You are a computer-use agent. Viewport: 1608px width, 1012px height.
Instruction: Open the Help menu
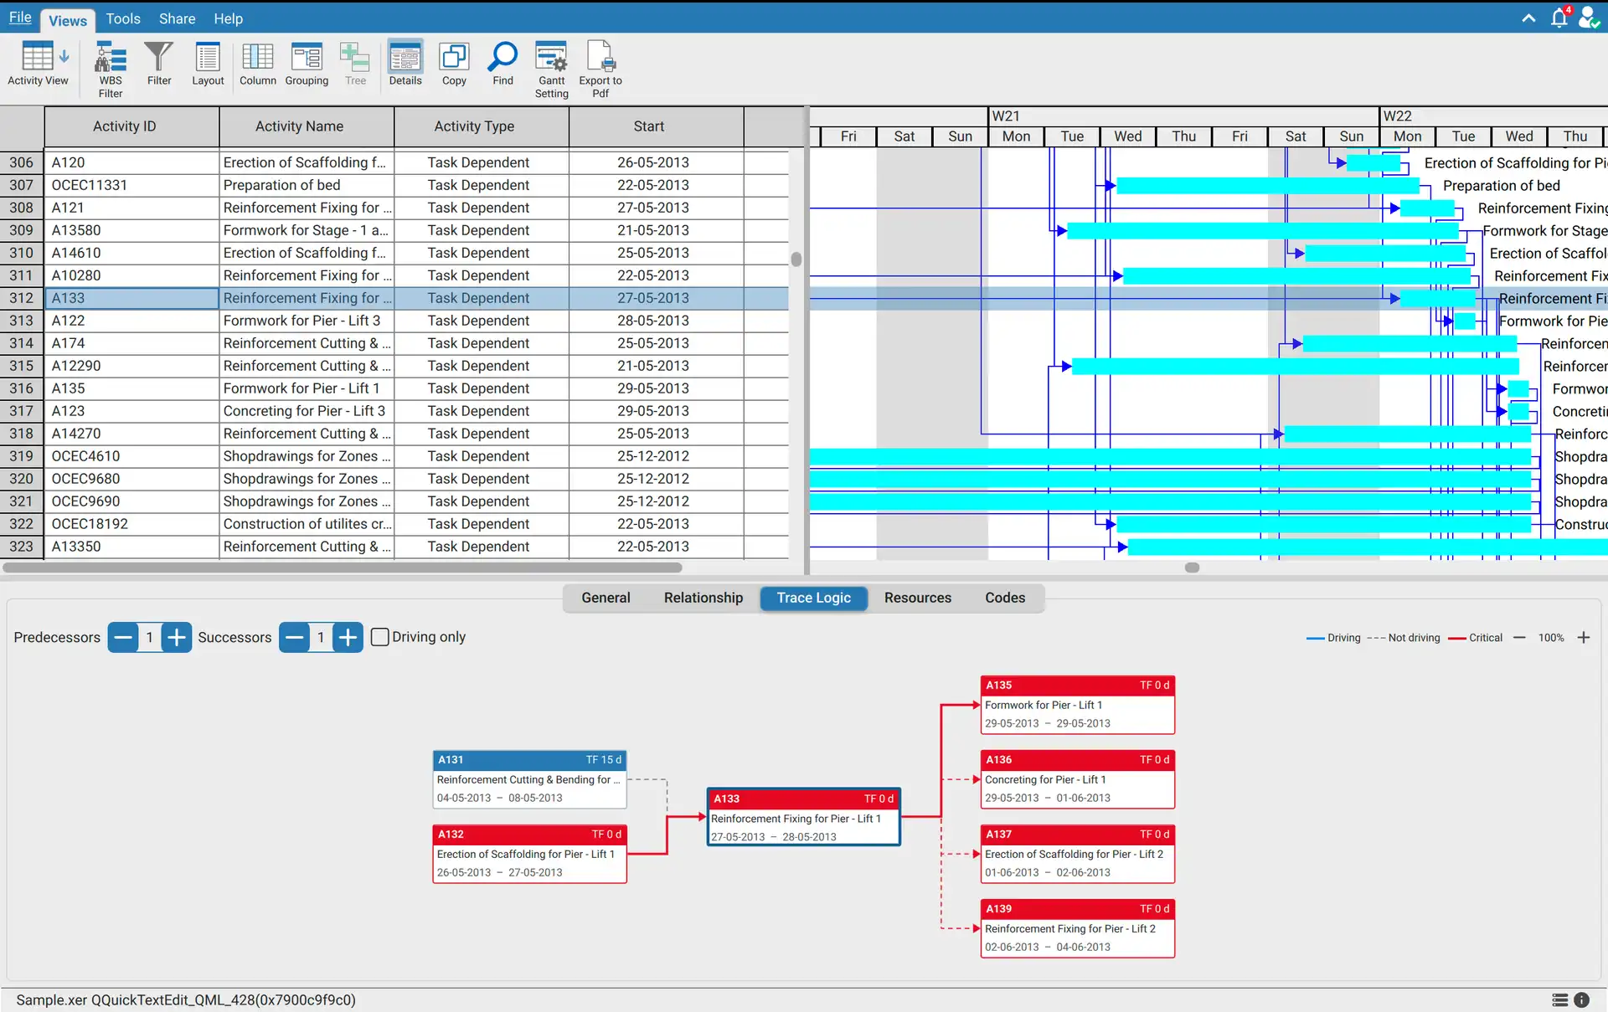[x=228, y=18]
